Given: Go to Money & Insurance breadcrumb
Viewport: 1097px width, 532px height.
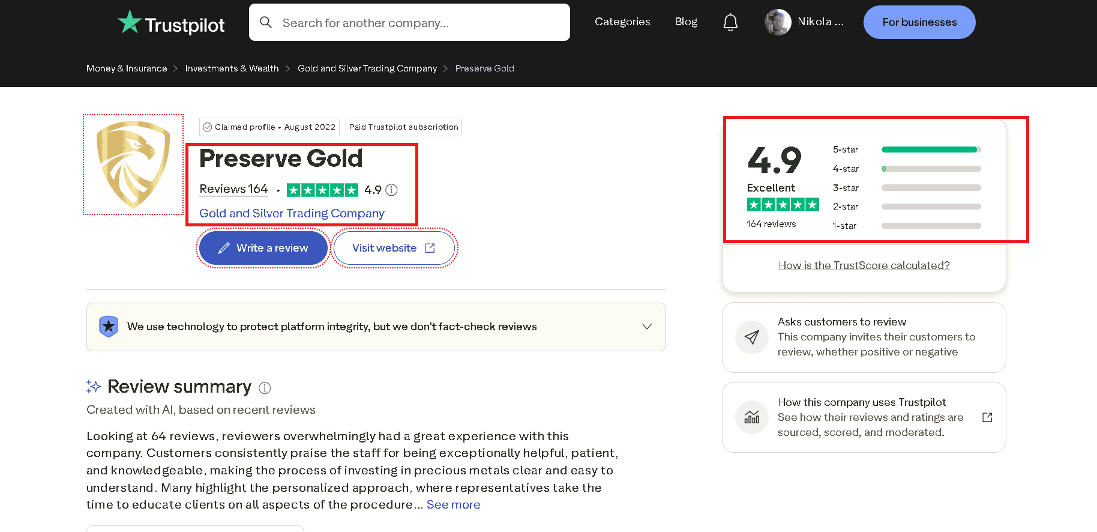Looking at the screenshot, I should point(127,68).
